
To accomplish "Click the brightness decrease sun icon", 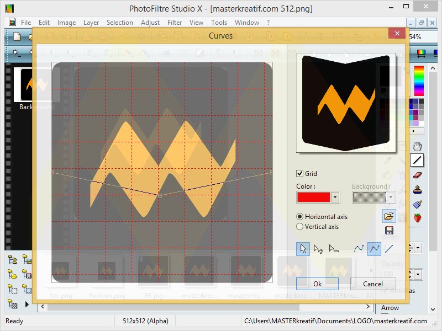I will click(16, 52).
